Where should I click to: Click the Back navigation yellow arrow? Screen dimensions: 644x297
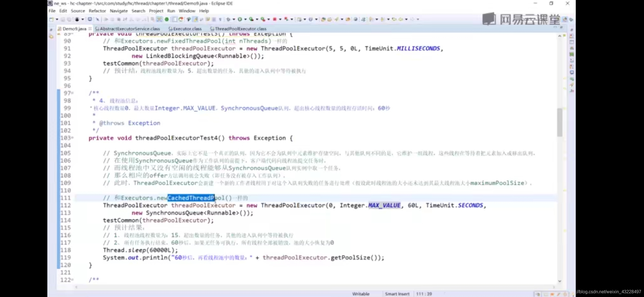tap(400, 19)
